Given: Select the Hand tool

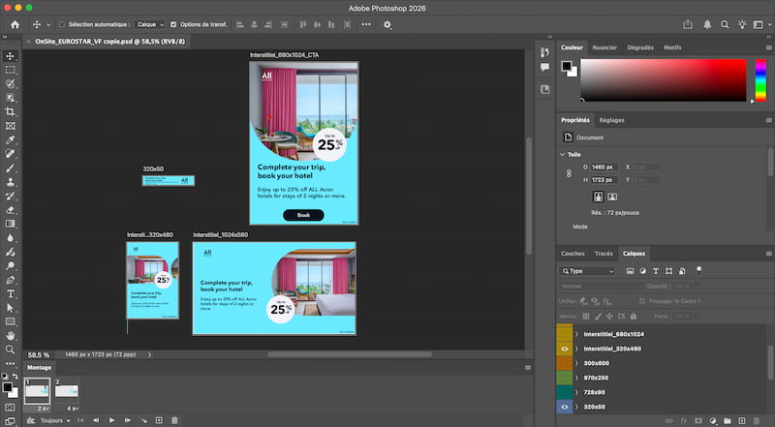Looking at the screenshot, I should (10, 336).
